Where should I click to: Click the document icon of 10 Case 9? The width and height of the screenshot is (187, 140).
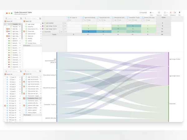coord(7,98)
